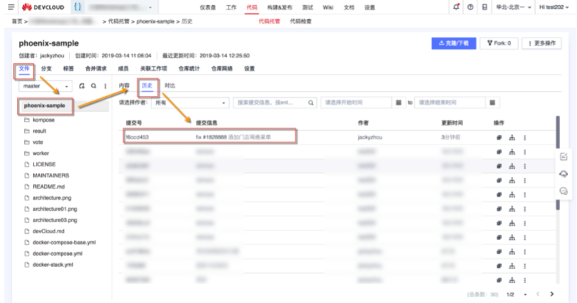Click the phoenix-sample breadcrumb link
577x303 pixels.
tap(155, 21)
